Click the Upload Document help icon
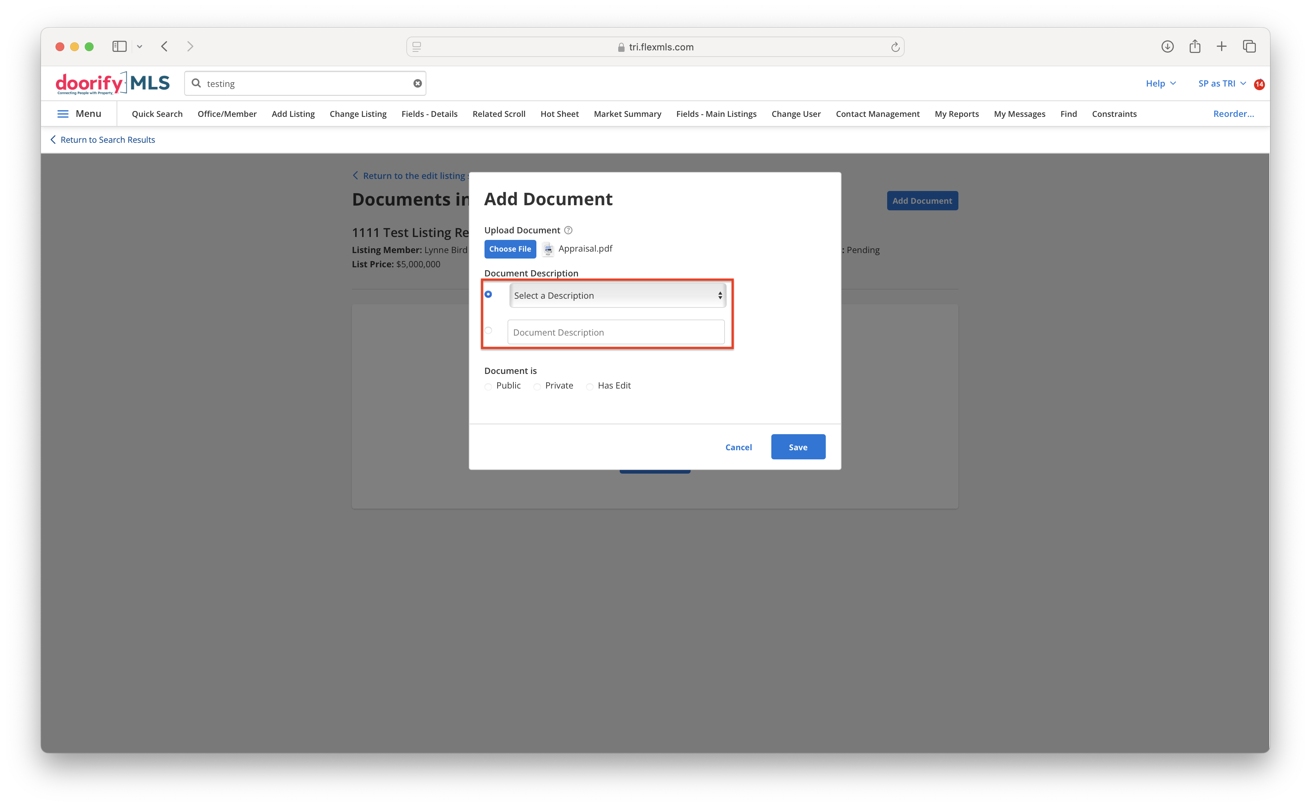This screenshot has width=1311, height=807. [568, 230]
